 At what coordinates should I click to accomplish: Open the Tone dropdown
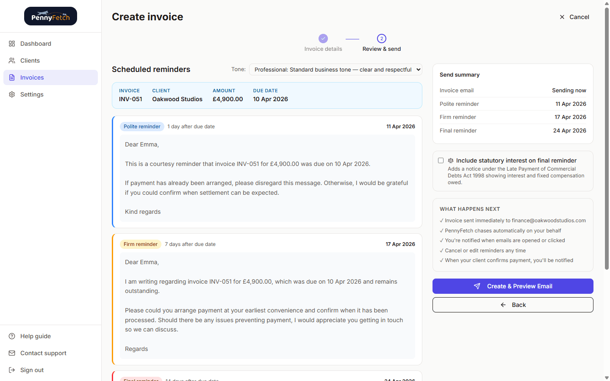[335, 69]
